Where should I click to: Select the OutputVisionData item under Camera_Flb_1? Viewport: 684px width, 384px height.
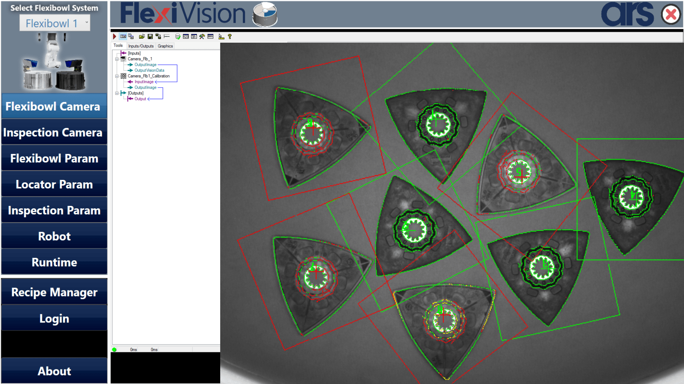click(x=149, y=70)
